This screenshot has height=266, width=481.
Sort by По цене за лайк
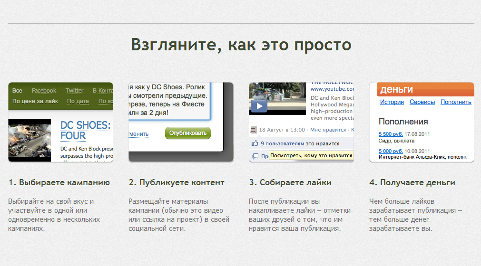point(35,101)
